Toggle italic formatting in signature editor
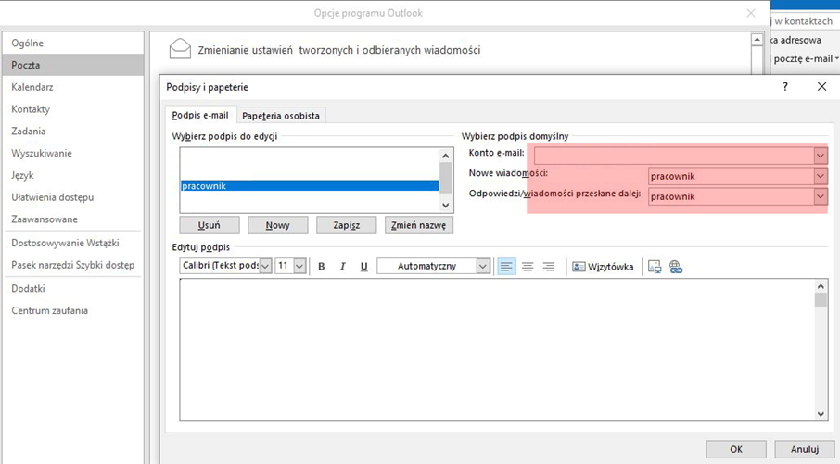 (342, 267)
